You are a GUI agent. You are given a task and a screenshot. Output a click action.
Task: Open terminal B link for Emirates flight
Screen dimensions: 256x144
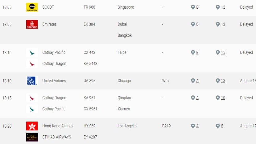click(x=197, y=24)
